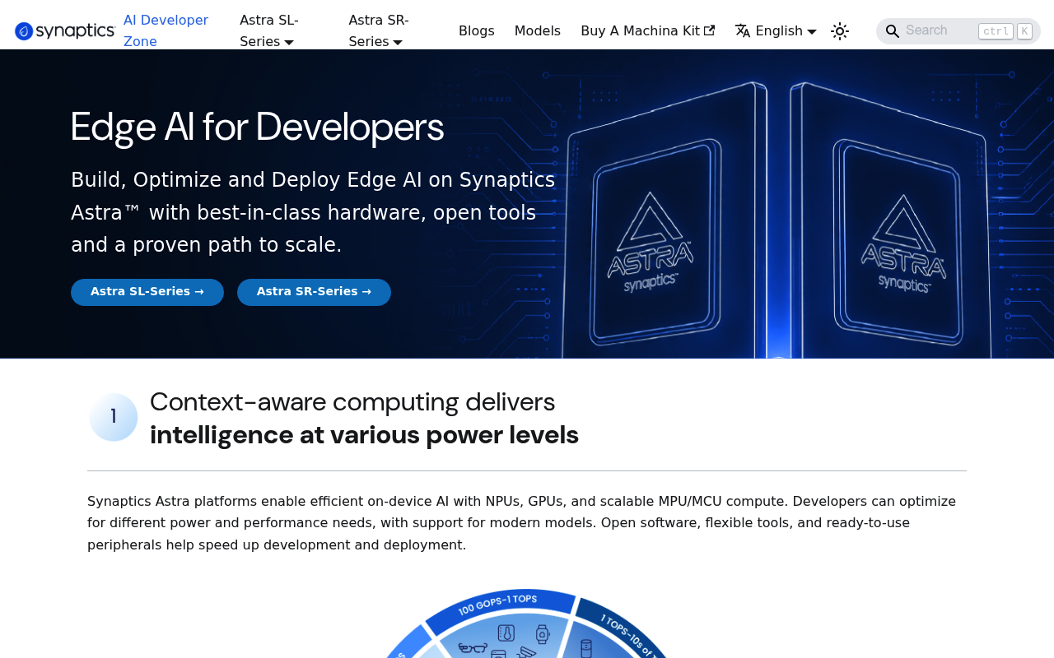
Task: Click the translate language icon
Action: coord(743,31)
